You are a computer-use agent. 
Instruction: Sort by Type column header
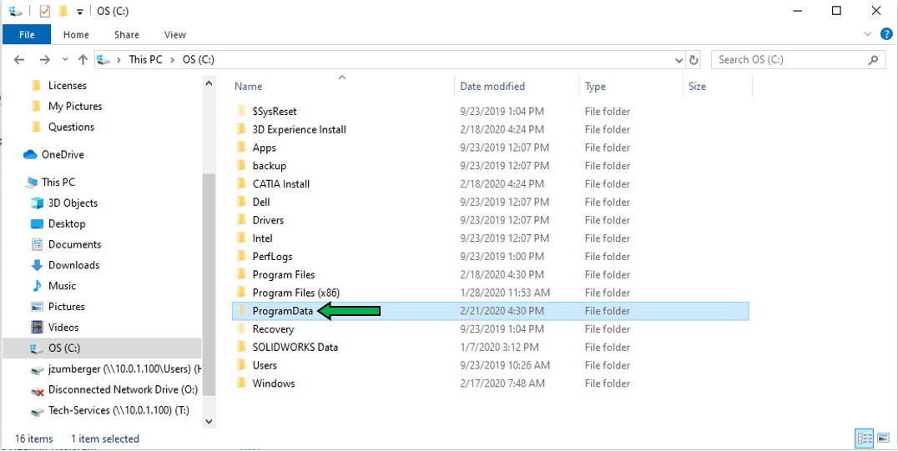[x=596, y=87]
